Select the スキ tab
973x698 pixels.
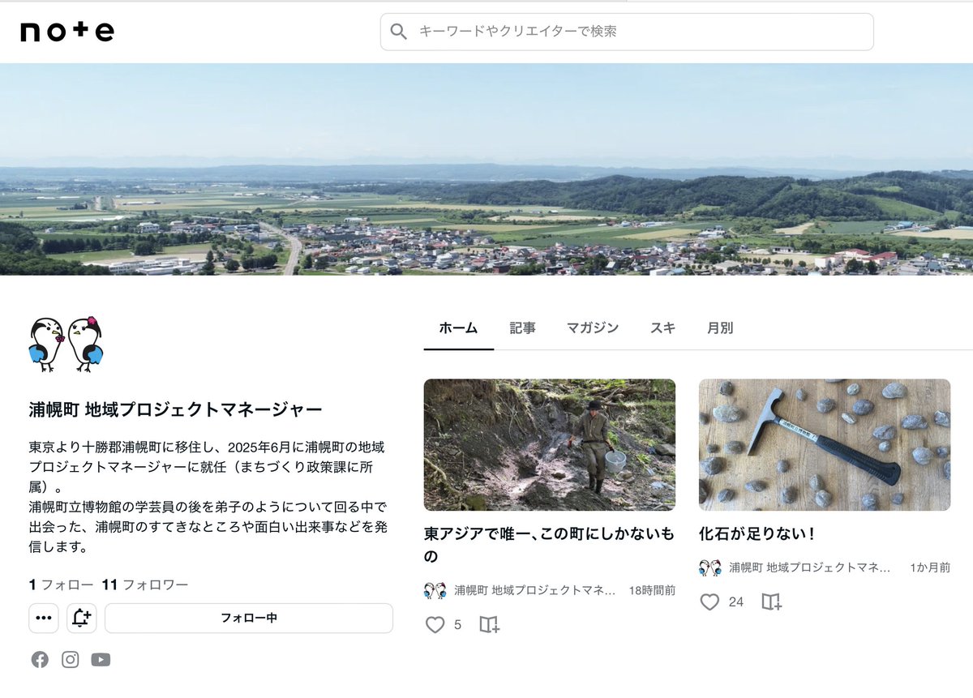[662, 328]
